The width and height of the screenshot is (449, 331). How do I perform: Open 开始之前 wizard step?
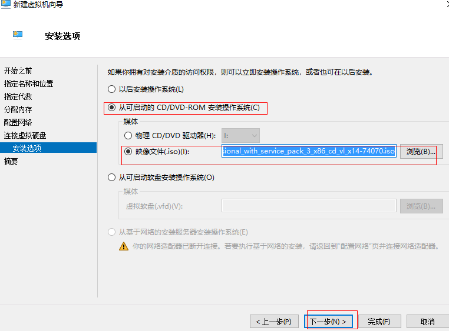18,71
